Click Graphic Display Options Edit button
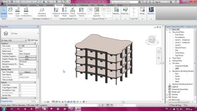Viewport: 197px width, 111px height. 27,59
